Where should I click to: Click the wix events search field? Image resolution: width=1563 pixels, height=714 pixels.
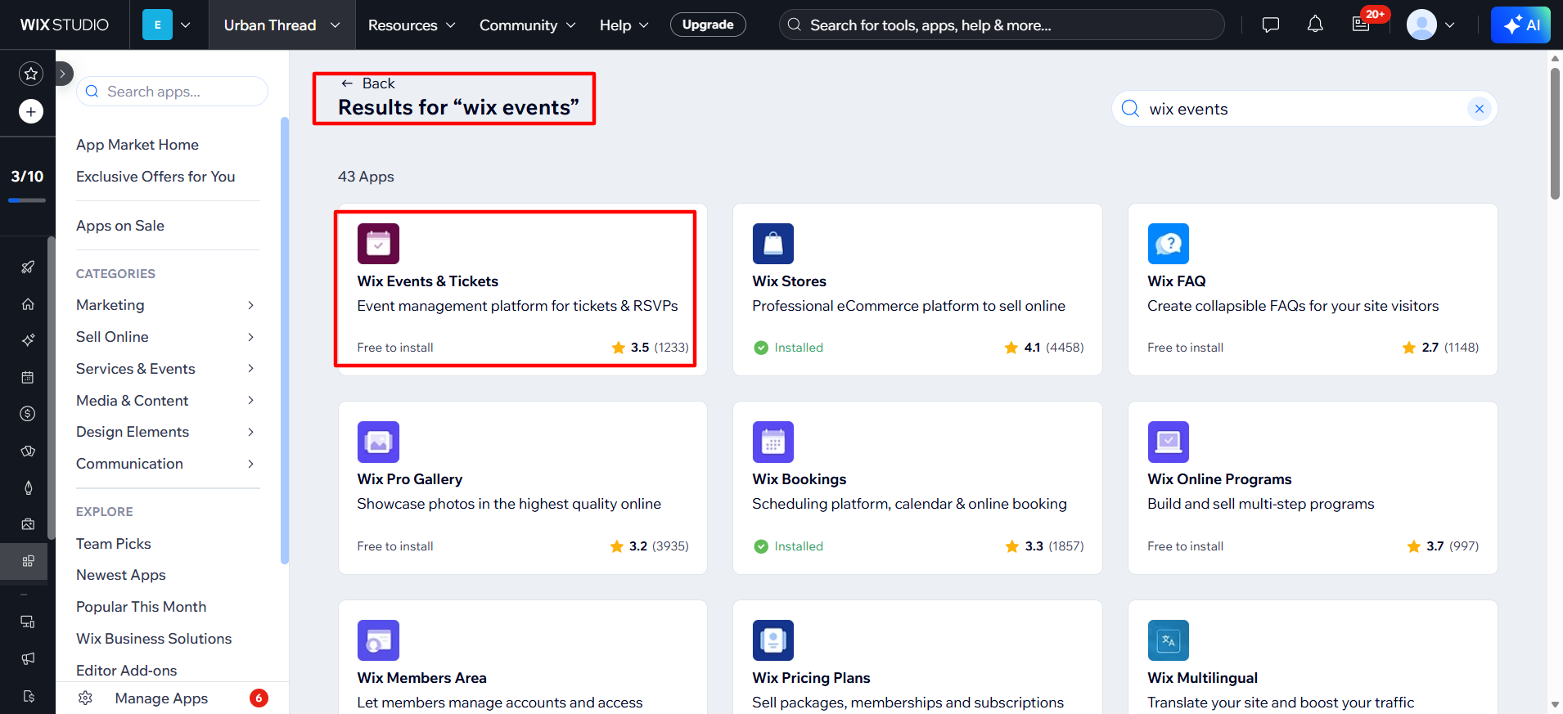[1304, 109]
